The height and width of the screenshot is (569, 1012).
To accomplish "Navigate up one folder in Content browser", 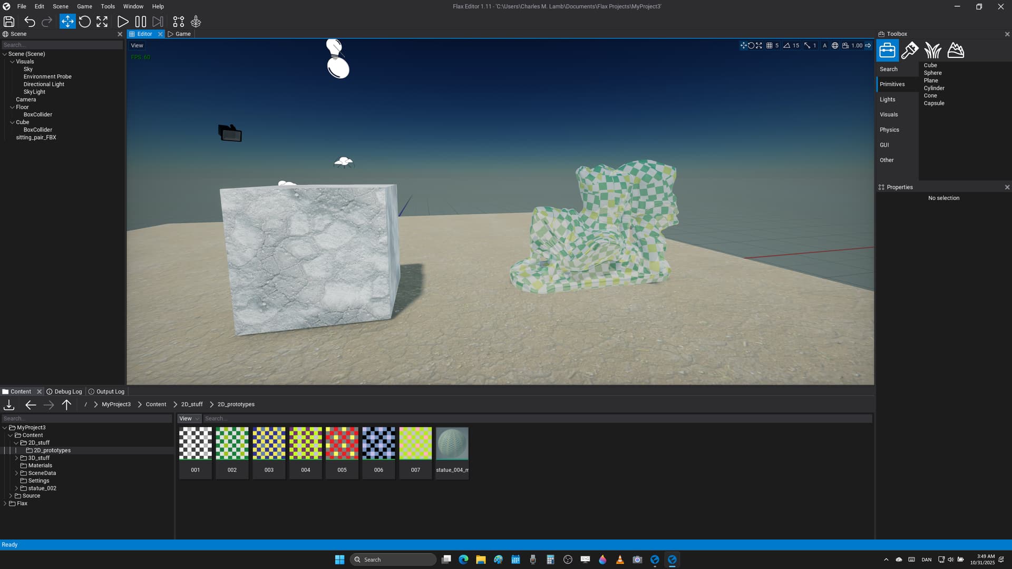I will point(66,405).
